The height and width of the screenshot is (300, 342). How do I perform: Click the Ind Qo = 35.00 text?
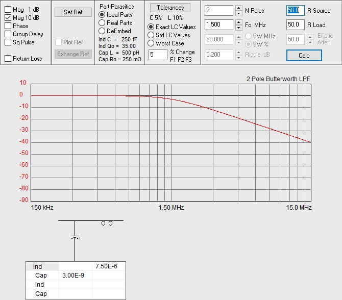tap(117, 46)
